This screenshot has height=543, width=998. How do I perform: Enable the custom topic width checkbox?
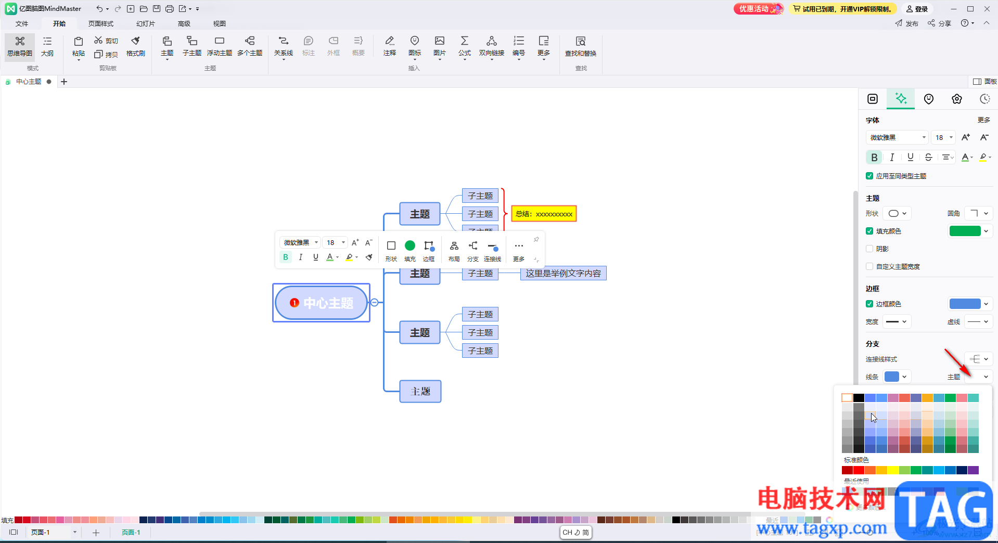pyautogui.click(x=869, y=266)
